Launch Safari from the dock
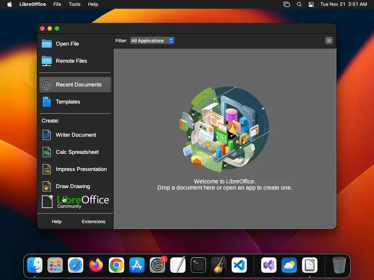Screen dimensions: 374x280 [x=76, y=265]
